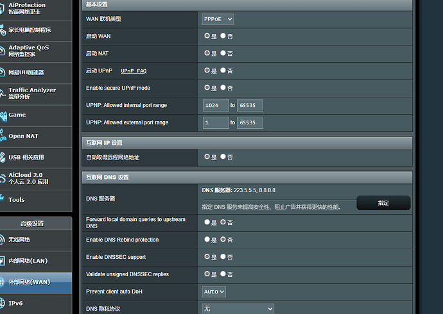The width and height of the screenshot is (443, 314).
Task: Click the 指定 DNS server button
Action: pos(383,202)
